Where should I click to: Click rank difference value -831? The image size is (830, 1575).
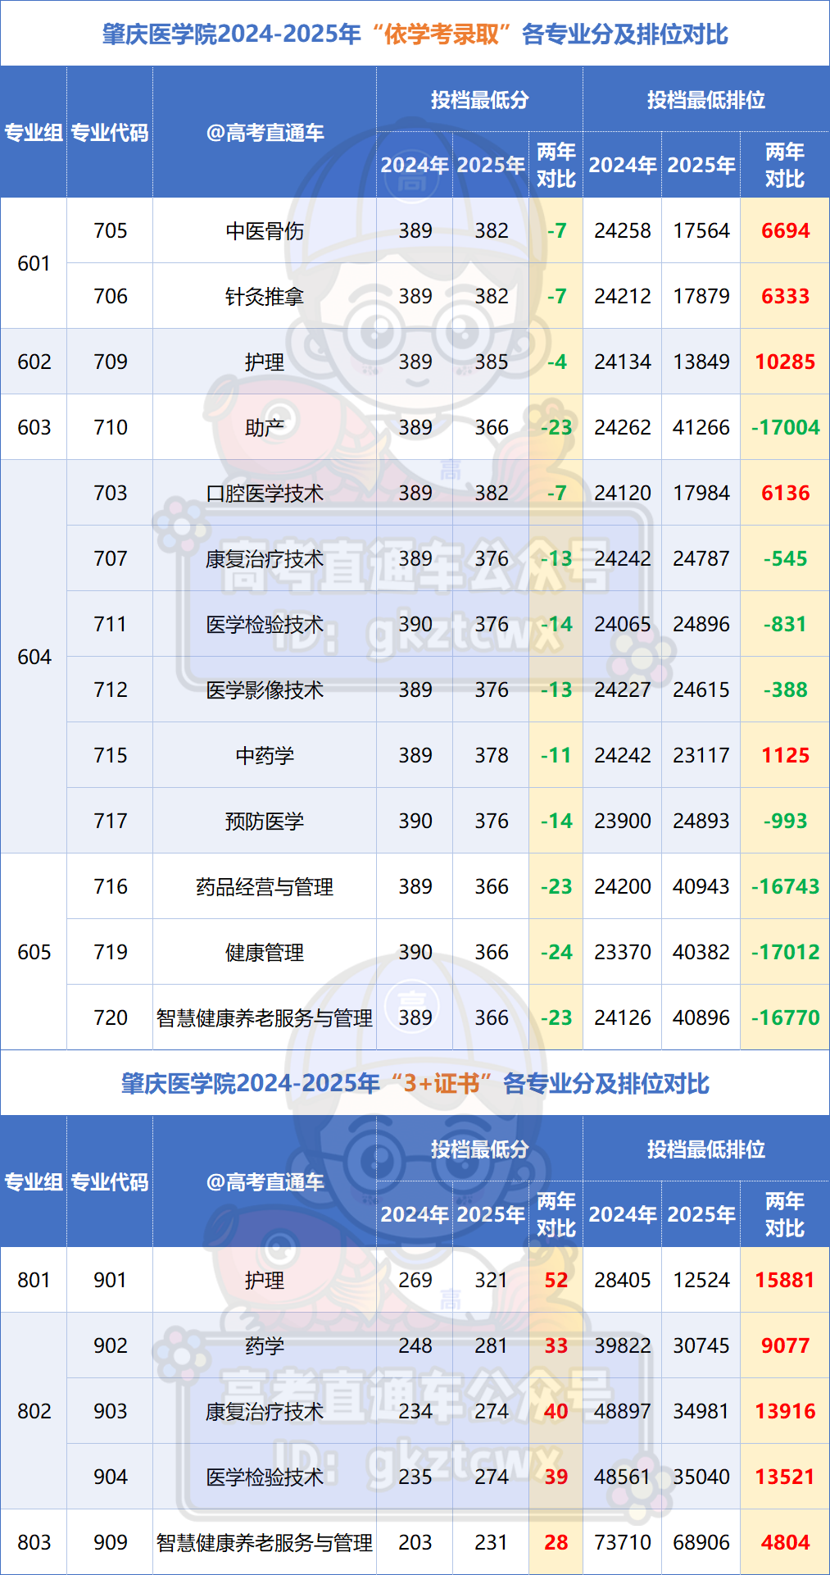coord(785,624)
